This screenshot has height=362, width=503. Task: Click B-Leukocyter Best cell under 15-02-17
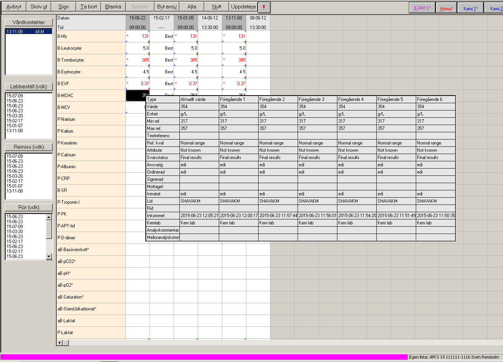coord(162,48)
